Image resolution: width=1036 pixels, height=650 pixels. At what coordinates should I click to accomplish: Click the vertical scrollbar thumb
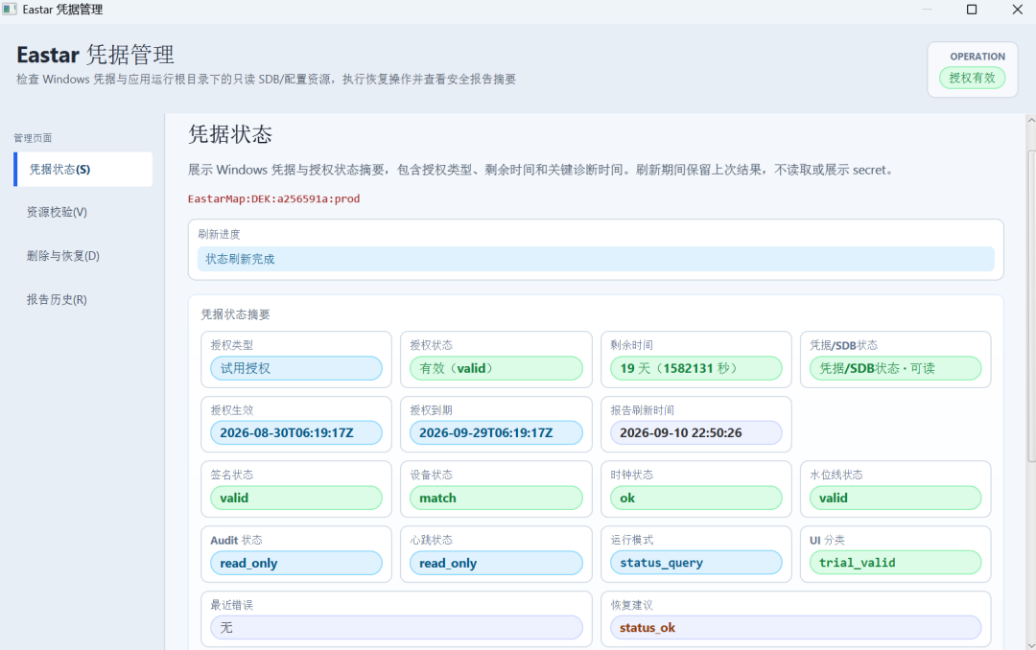pos(1030,307)
